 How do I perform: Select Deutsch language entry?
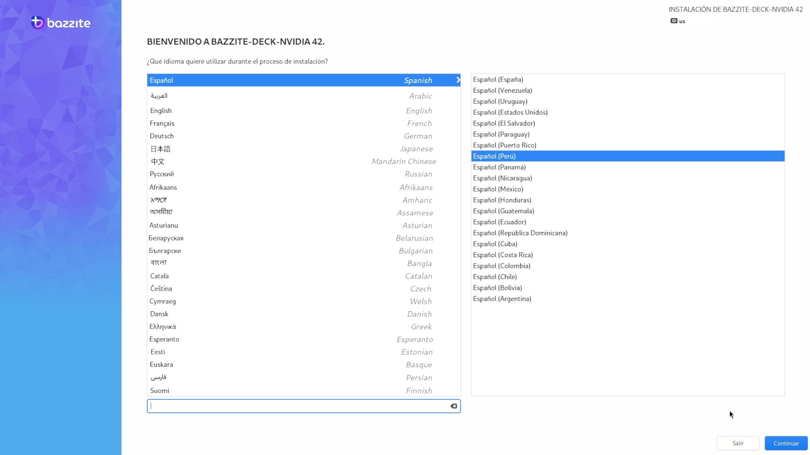162,136
